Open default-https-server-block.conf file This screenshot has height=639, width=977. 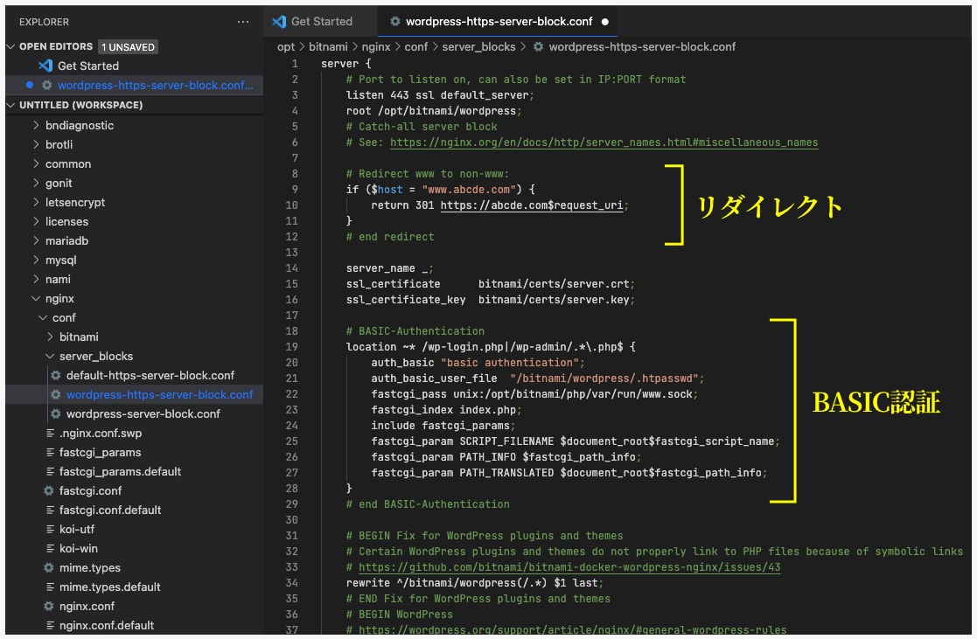(150, 376)
